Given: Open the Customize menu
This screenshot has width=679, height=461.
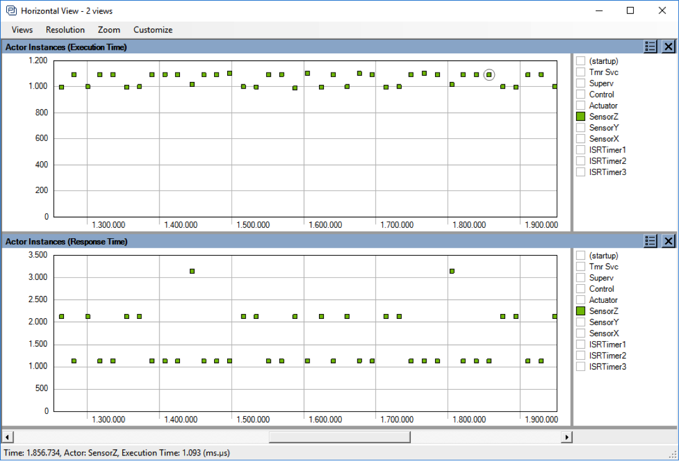Looking at the screenshot, I should tap(153, 30).
